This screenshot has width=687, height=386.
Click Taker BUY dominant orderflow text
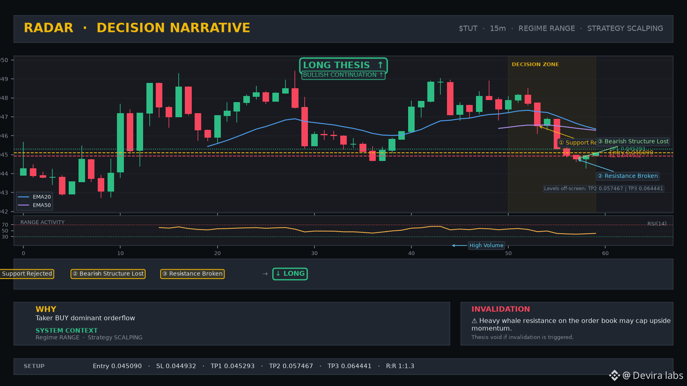click(85, 318)
